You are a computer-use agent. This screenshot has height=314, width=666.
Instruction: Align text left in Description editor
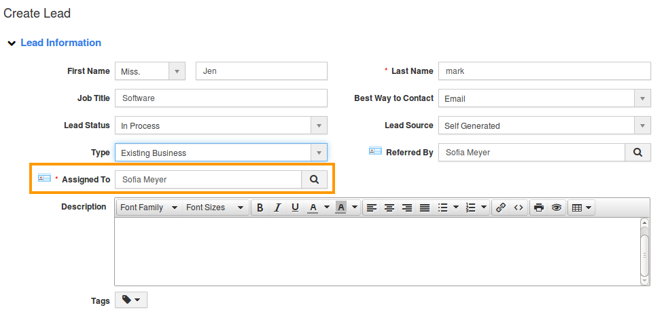tap(372, 208)
